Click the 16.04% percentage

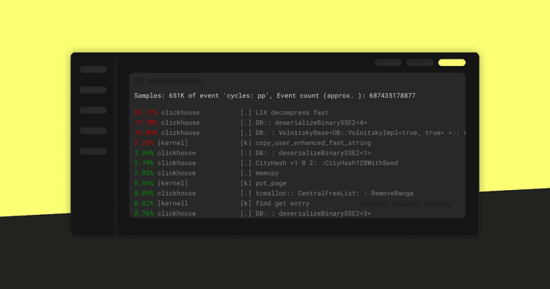(x=146, y=133)
